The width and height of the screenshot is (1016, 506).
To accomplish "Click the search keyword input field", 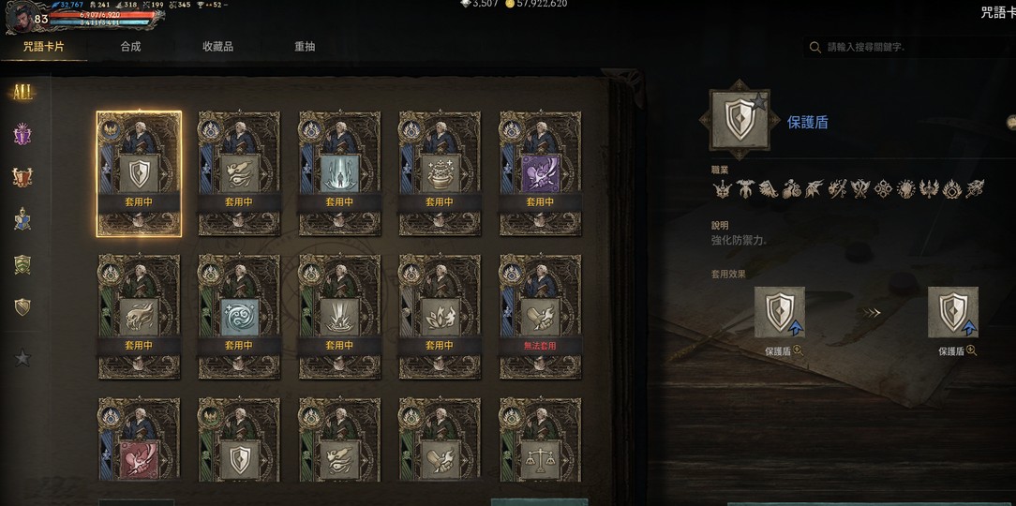I will pos(907,47).
